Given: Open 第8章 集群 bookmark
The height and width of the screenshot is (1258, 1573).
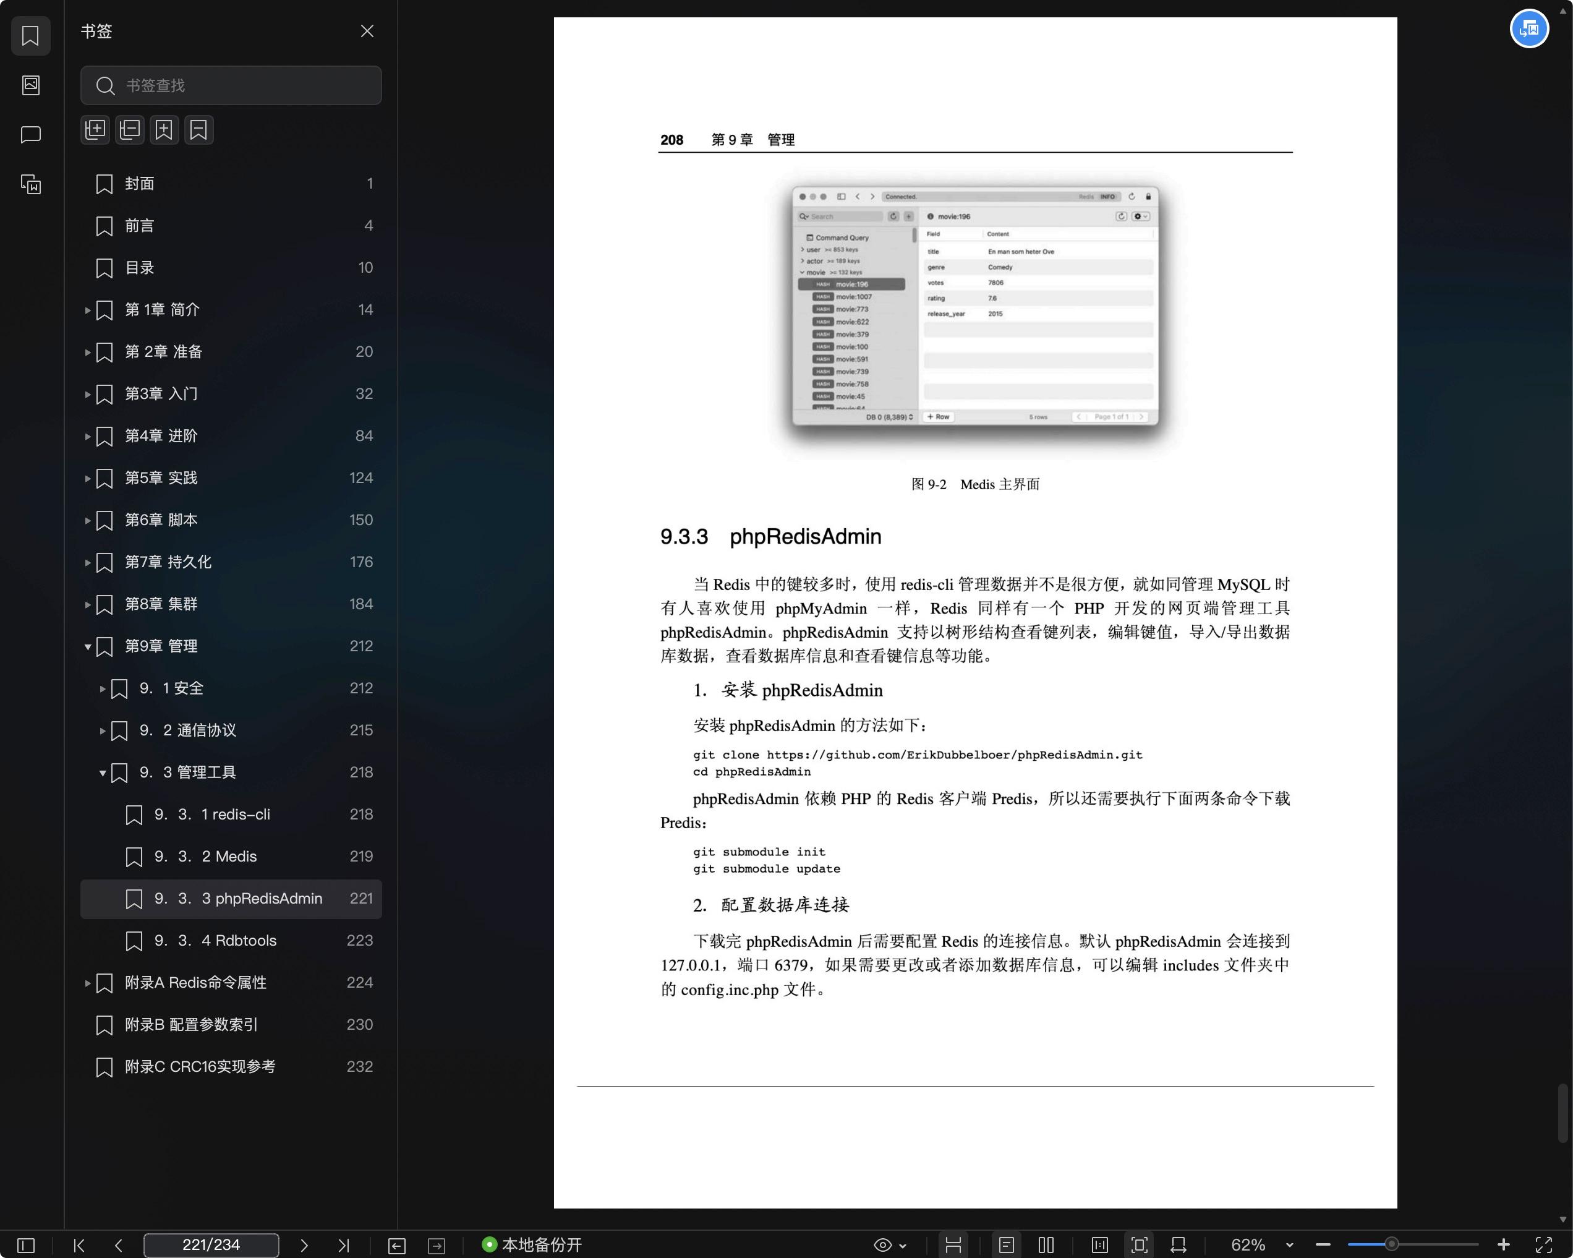Looking at the screenshot, I should [231, 604].
